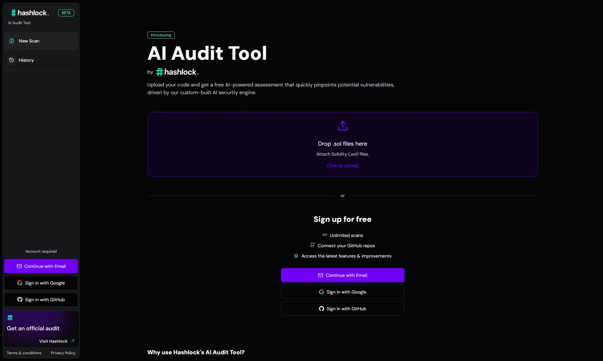Click the AI Audit Tool subtitle under the sidebar logo
Image resolution: width=603 pixels, height=361 pixels.
coord(19,23)
